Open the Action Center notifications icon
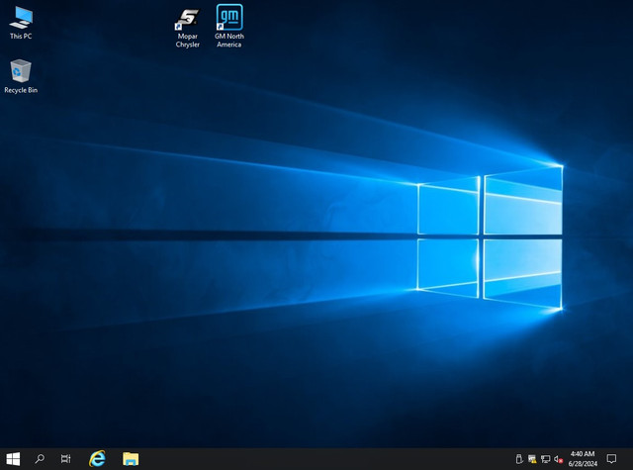The width and height of the screenshot is (633, 470). point(611,459)
